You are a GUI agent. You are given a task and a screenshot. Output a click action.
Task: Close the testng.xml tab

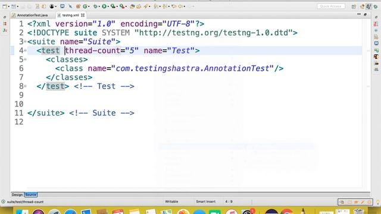[83, 15]
